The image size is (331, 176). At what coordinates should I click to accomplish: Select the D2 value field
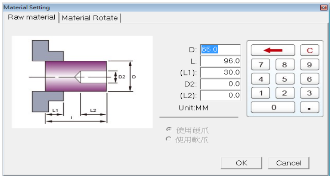pos(220,84)
